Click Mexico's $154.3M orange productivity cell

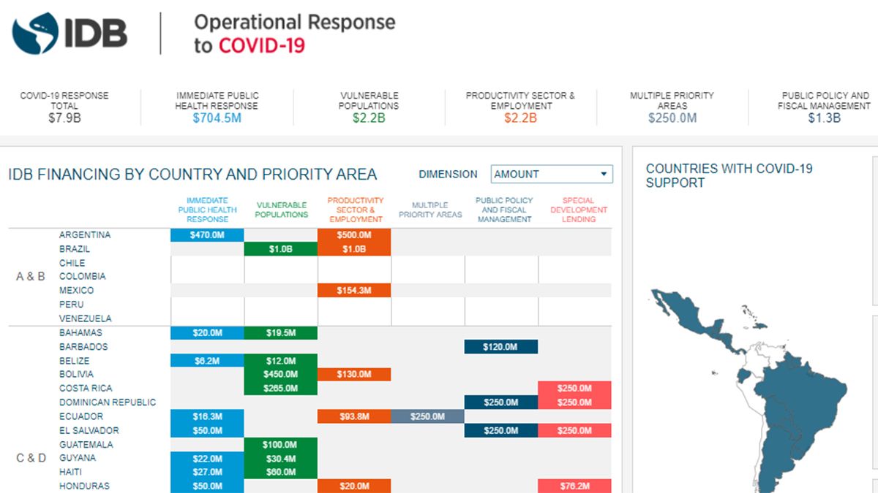click(x=354, y=291)
